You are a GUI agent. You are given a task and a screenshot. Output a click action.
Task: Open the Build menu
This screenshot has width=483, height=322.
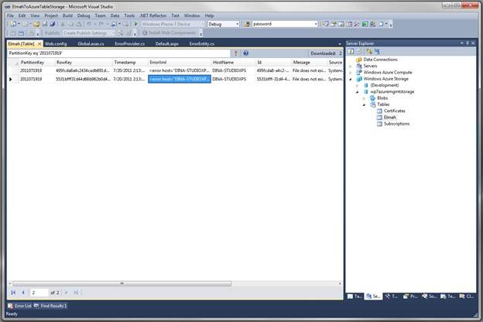pos(67,15)
